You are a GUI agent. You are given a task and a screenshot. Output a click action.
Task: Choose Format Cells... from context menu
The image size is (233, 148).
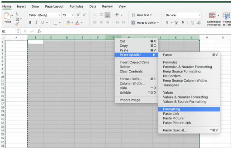click(x=136, y=79)
